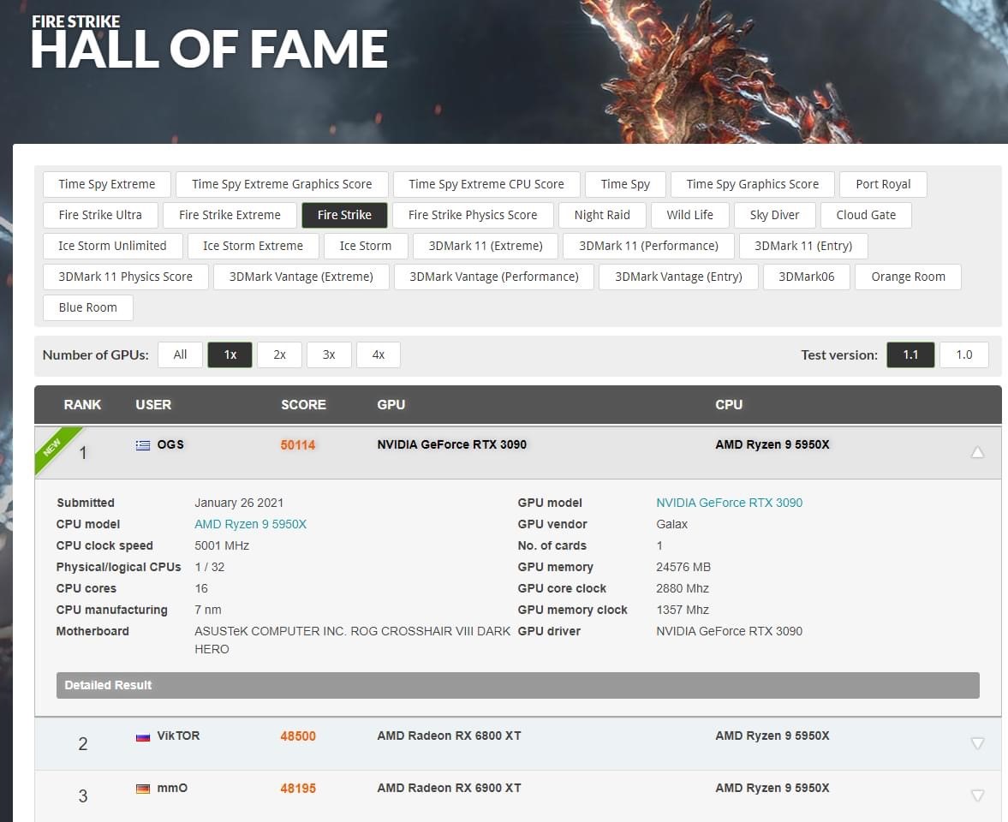Collapse the rank 1 OGS result details

tap(977, 452)
